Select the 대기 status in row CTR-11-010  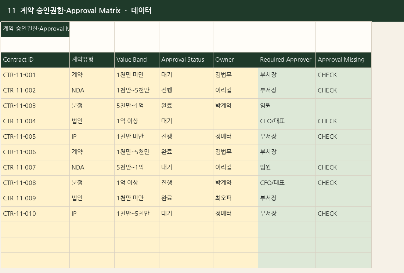click(186, 214)
